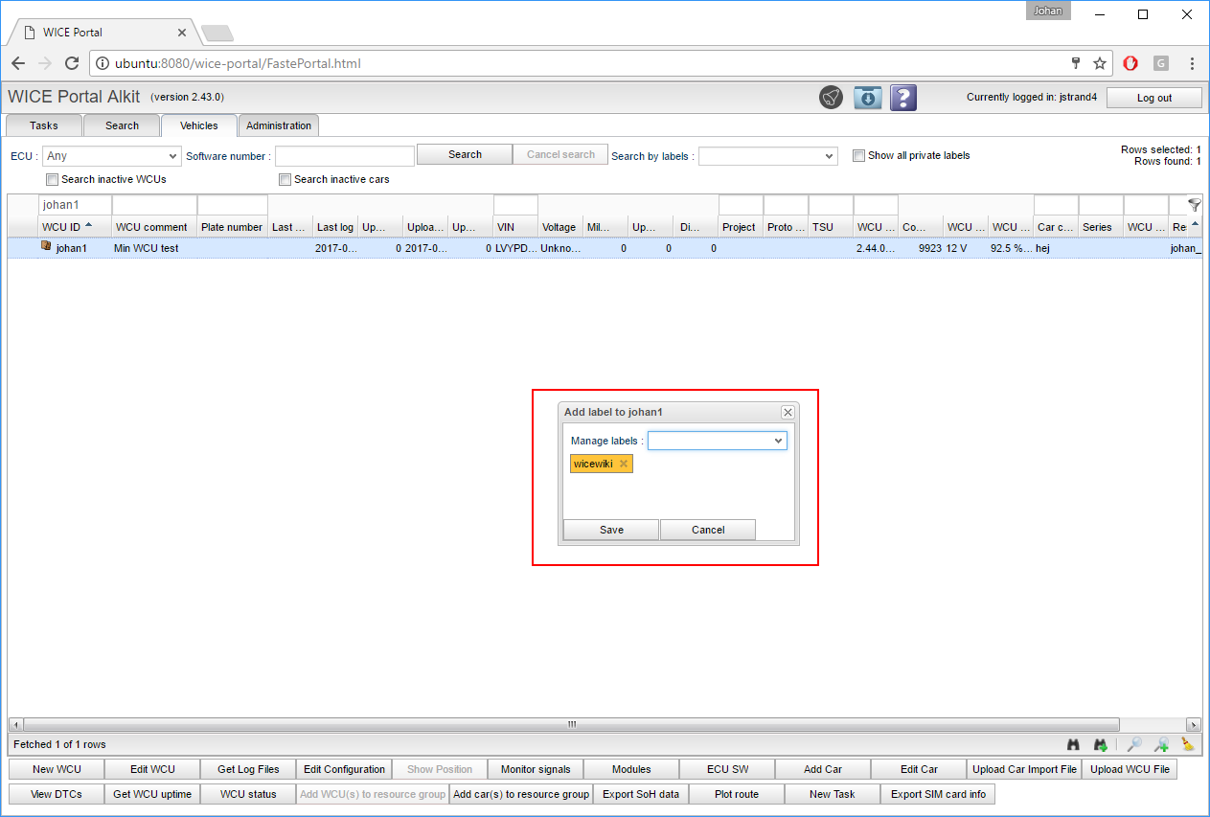Viewport: 1210px width, 817px height.
Task: Click the broom clear icon
Action: 1188,744
